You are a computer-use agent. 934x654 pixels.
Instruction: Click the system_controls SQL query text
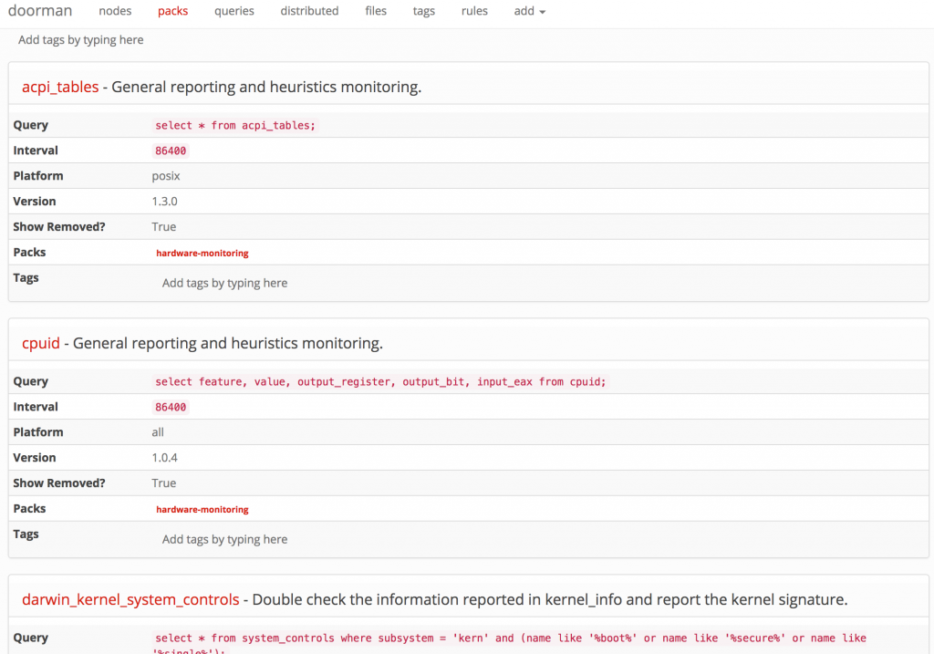coord(511,638)
